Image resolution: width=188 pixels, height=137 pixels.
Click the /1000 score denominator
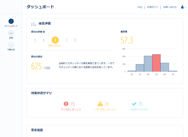47,68
